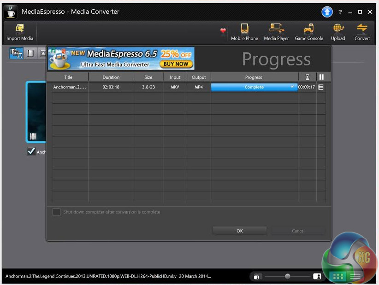379x285 pixels.
Task: Click the Cancel button
Action: pyautogui.click(x=298, y=231)
